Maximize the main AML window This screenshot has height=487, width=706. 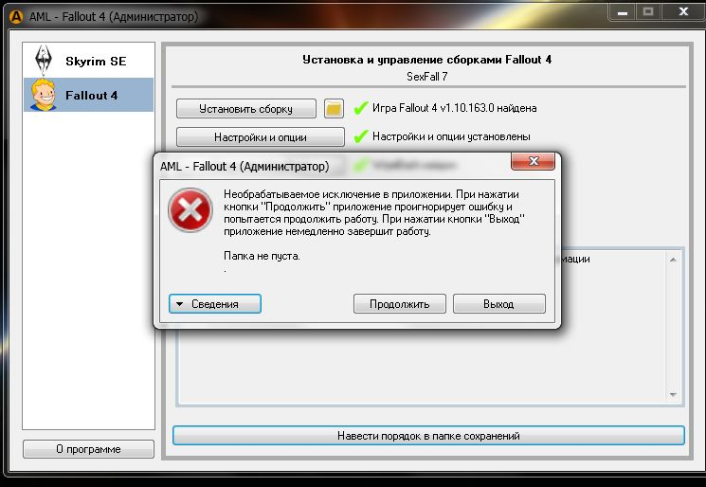click(648, 12)
